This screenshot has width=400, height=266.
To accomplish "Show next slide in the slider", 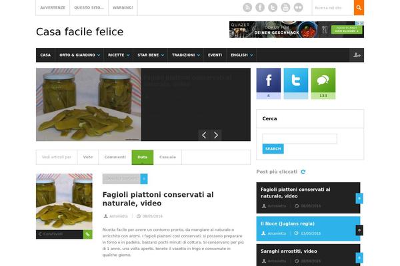I will point(216,135).
